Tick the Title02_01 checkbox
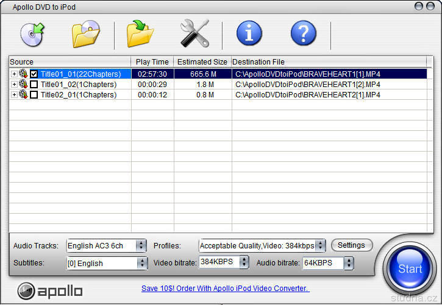Screen dimensions: 442x305 [34, 95]
